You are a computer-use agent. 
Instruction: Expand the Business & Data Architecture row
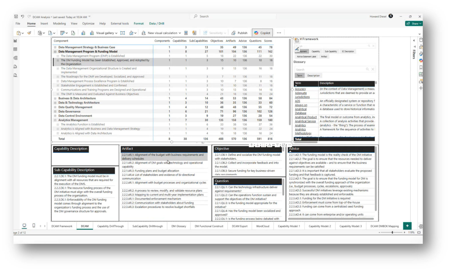click(55, 98)
